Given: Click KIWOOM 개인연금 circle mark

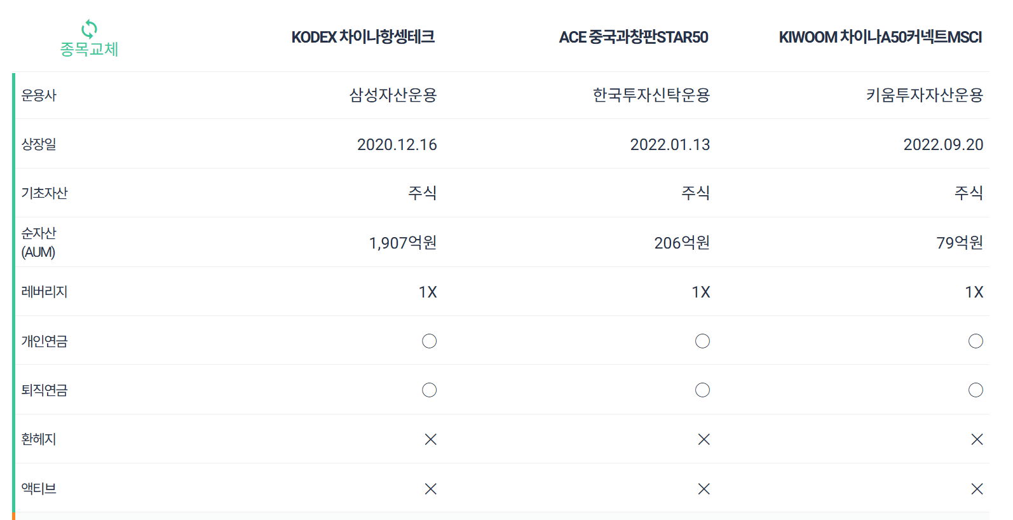Looking at the screenshot, I should point(976,341).
